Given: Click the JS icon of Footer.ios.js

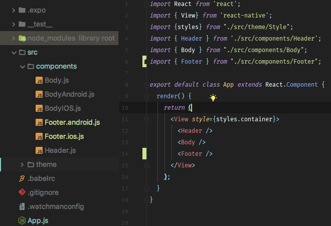Looking at the screenshot, I should tap(39, 136).
